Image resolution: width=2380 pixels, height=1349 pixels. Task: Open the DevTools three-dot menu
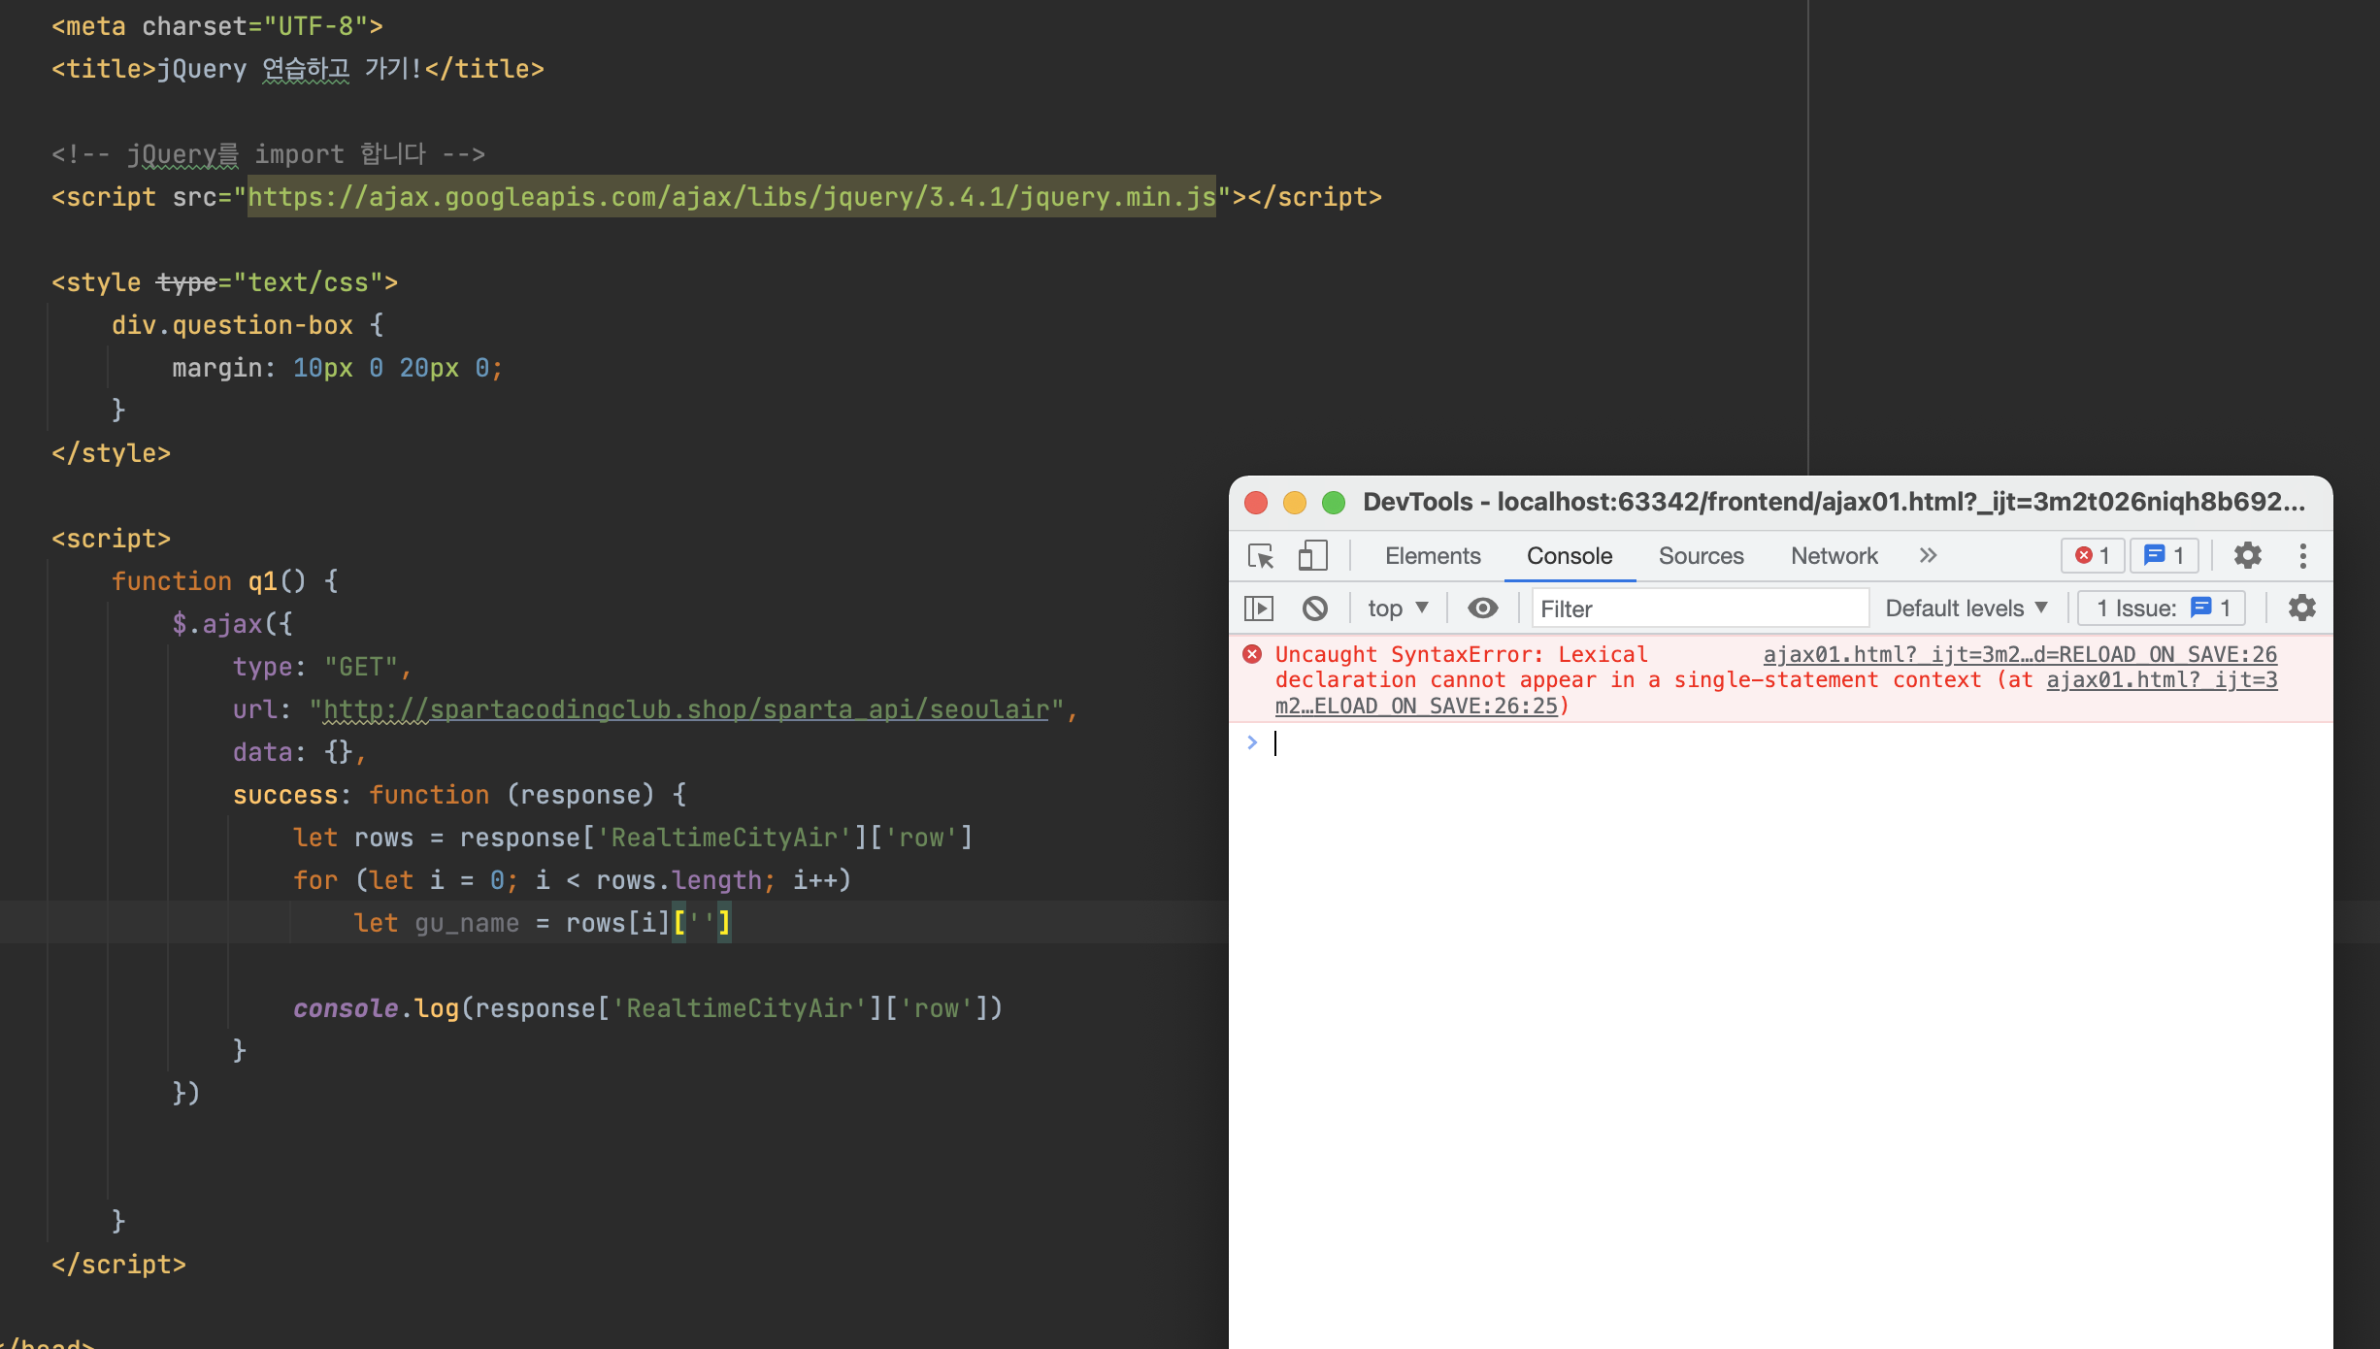click(2302, 555)
